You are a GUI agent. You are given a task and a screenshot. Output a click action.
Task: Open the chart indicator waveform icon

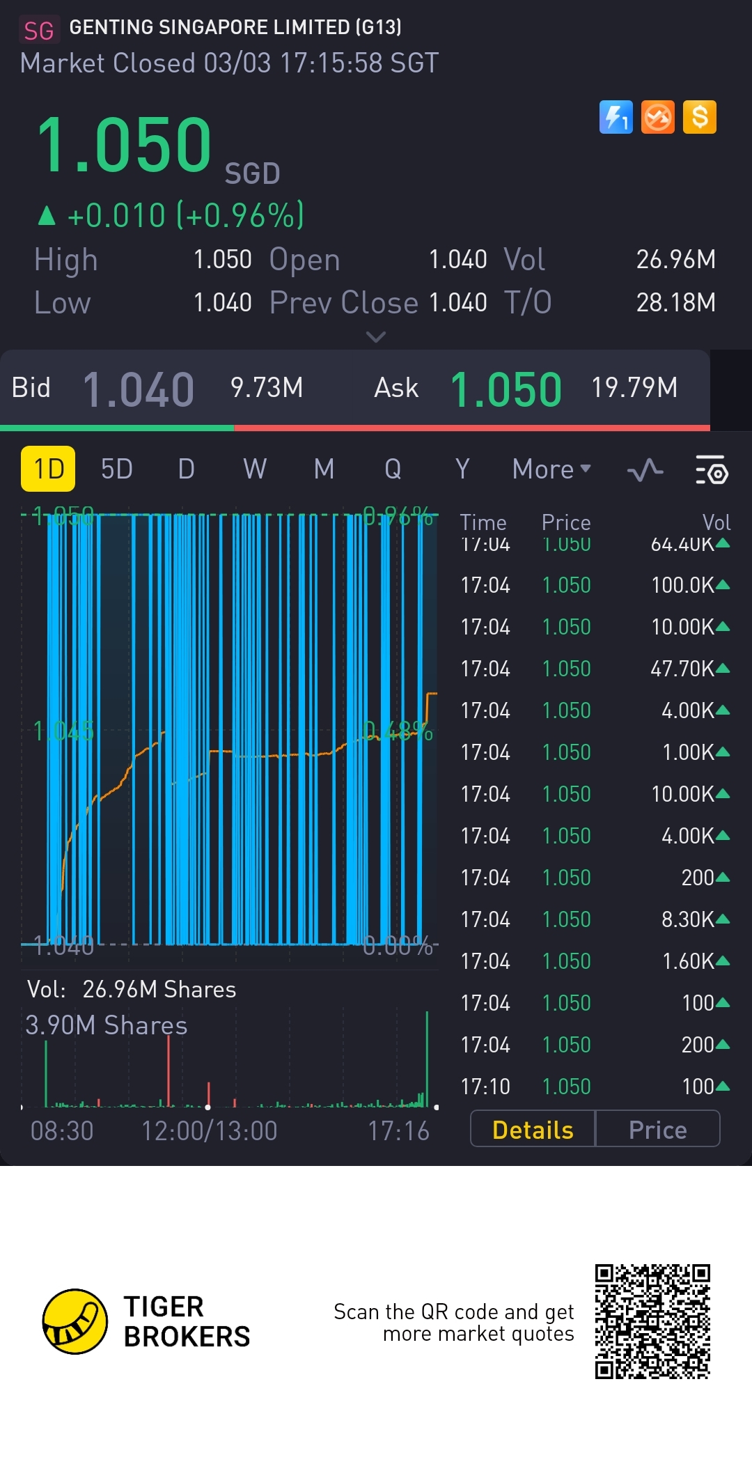click(x=645, y=470)
